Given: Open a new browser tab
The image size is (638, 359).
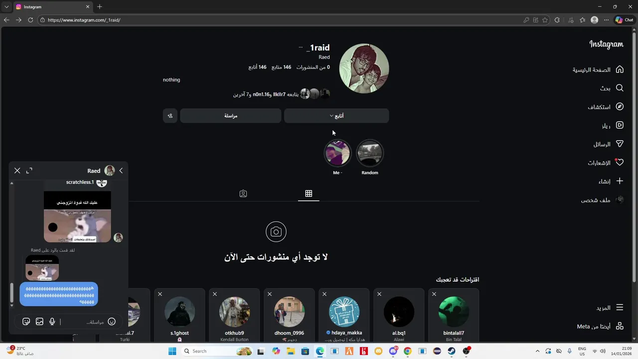Looking at the screenshot, I should 100,7.
